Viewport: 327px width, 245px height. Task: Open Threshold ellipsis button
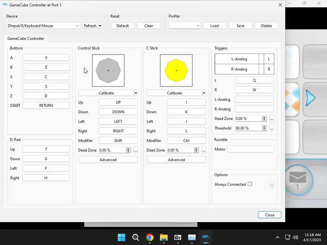(x=271, y=128)
